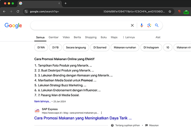Open the Alat tools options
Screen dimensions: 191x127
click(x=158, y=37)
